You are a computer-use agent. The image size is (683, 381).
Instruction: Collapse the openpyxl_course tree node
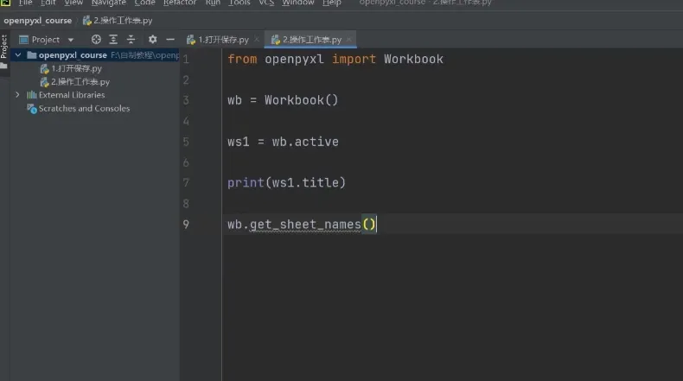pos(18,55)
